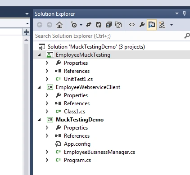Click the C# icon next to UnitTest1.cs
190x175 pixels.
point(58,79)
